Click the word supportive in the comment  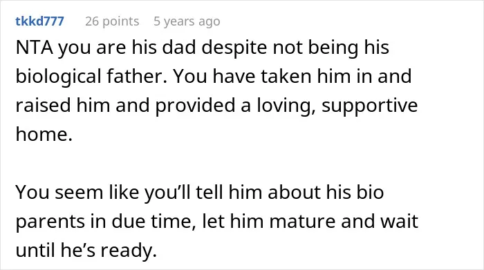pyautogui.click(x=370, y=106)
